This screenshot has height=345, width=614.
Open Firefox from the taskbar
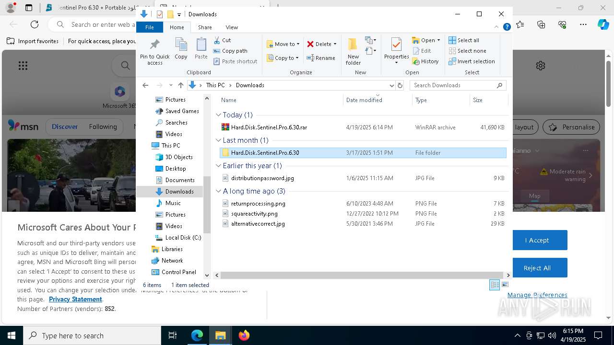click(244, 335)
